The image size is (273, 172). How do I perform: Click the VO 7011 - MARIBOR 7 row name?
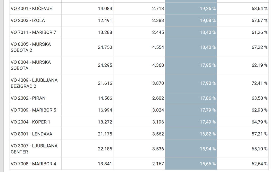point(33,32)
